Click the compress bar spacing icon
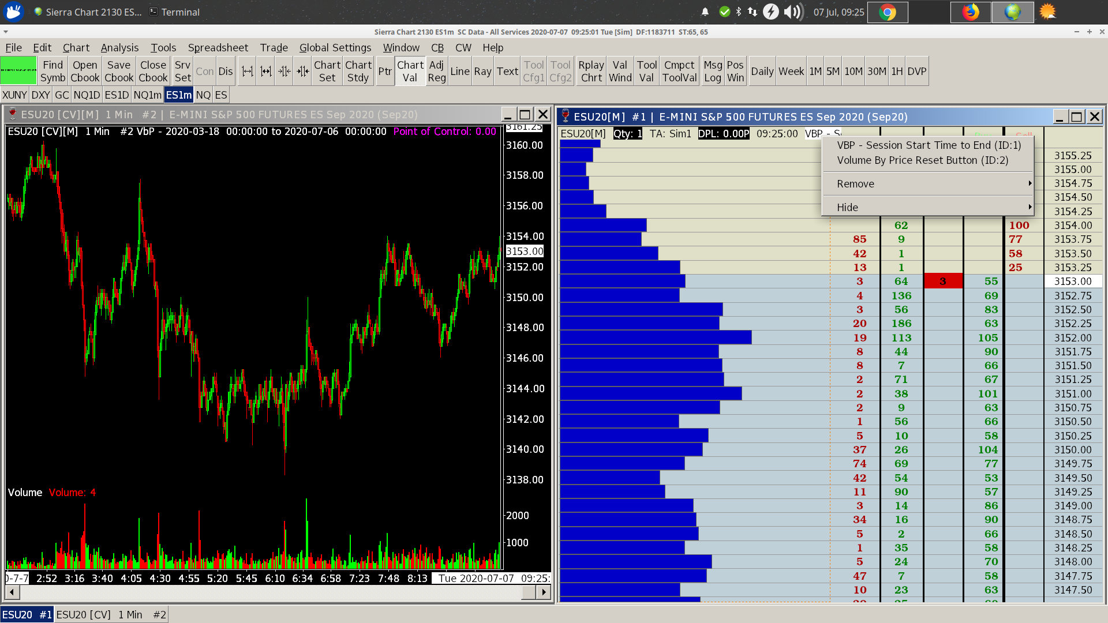This screenshot has height=623, width=1108. pos(284,71)
